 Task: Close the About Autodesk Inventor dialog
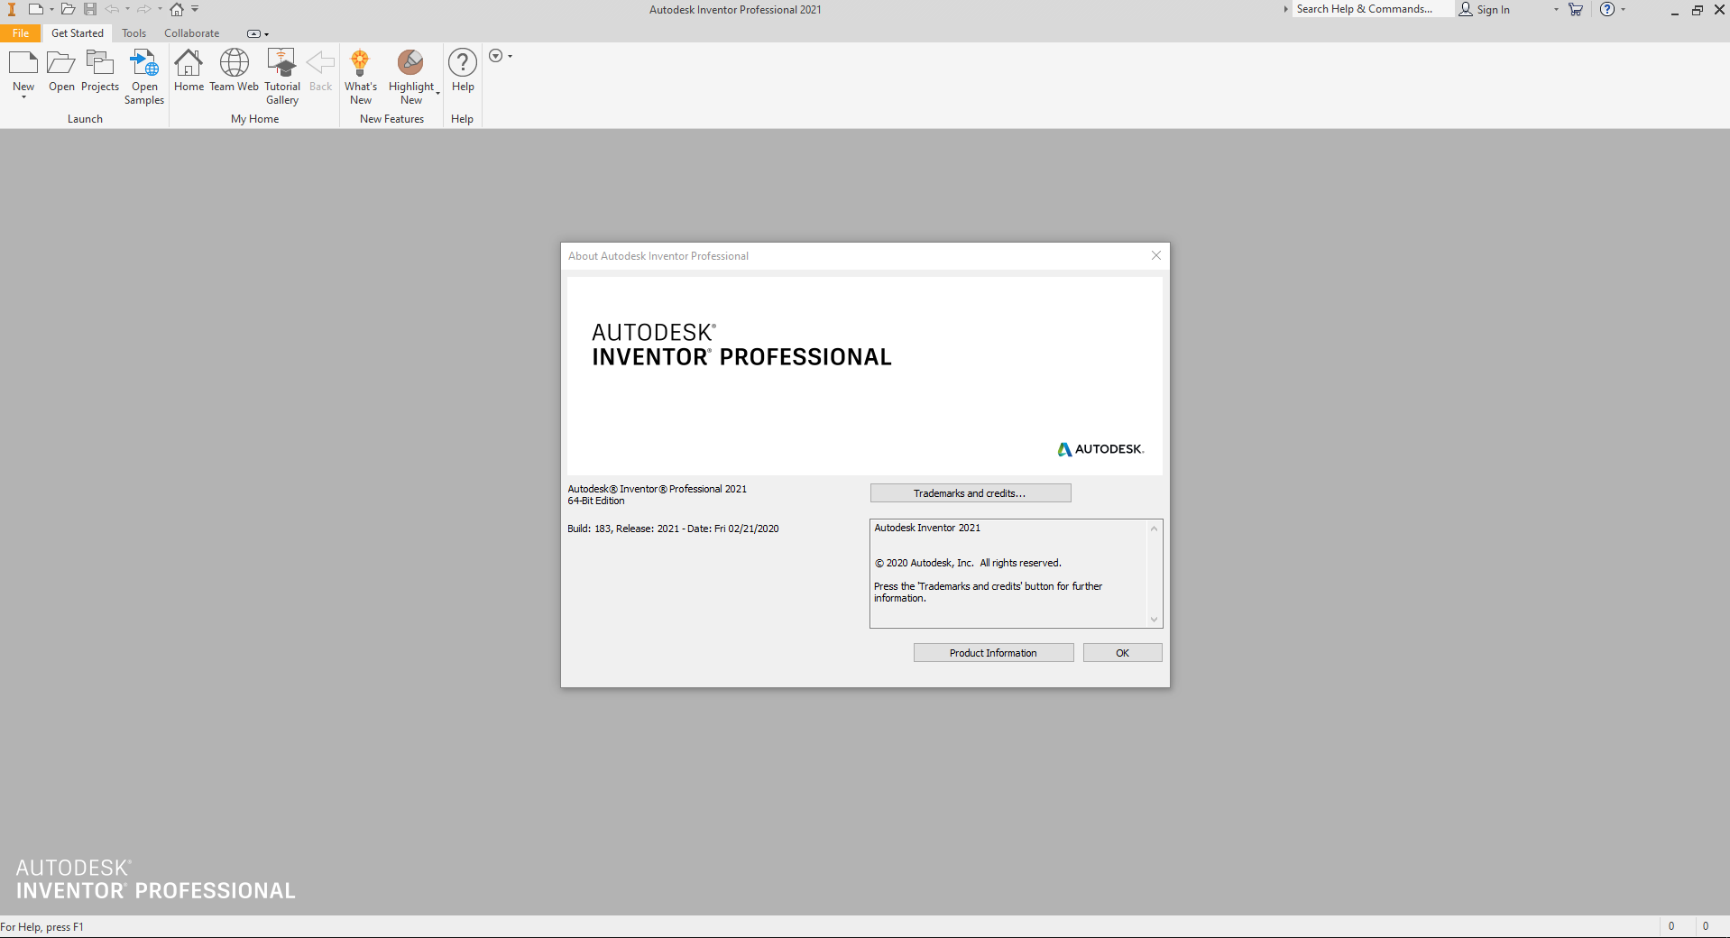[1155, 255]
